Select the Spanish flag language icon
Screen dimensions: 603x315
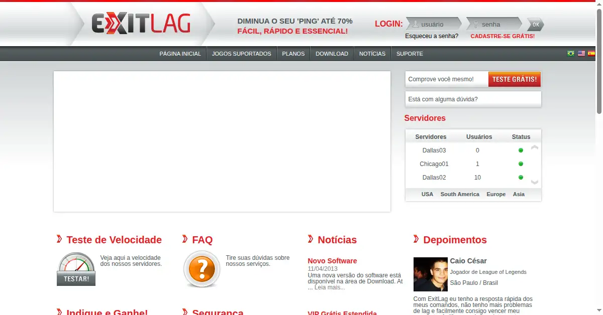pos(591,53)
